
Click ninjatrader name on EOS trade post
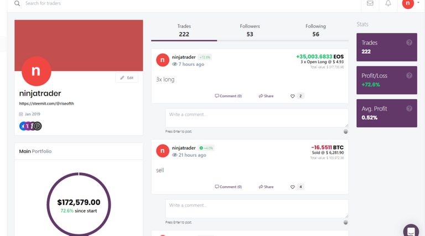point(184,57)
